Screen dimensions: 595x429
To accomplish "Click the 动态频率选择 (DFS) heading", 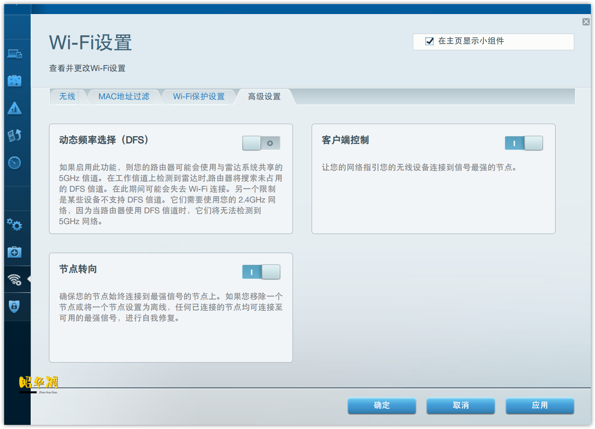I will coord(104,140).
